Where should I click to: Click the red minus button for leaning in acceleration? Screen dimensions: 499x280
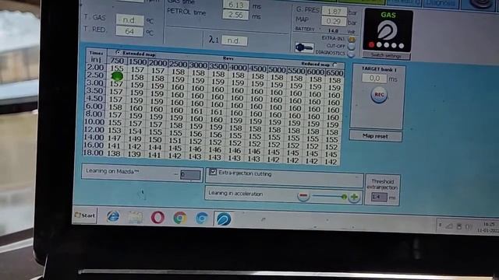303,196
